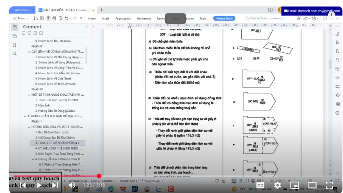The width and height of the screenshot is (343, 193).
Task: Click the video info circle icon
Action: tap(332, 15)
